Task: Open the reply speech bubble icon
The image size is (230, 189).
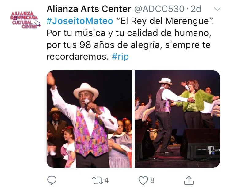Action: tap(52, 180)
